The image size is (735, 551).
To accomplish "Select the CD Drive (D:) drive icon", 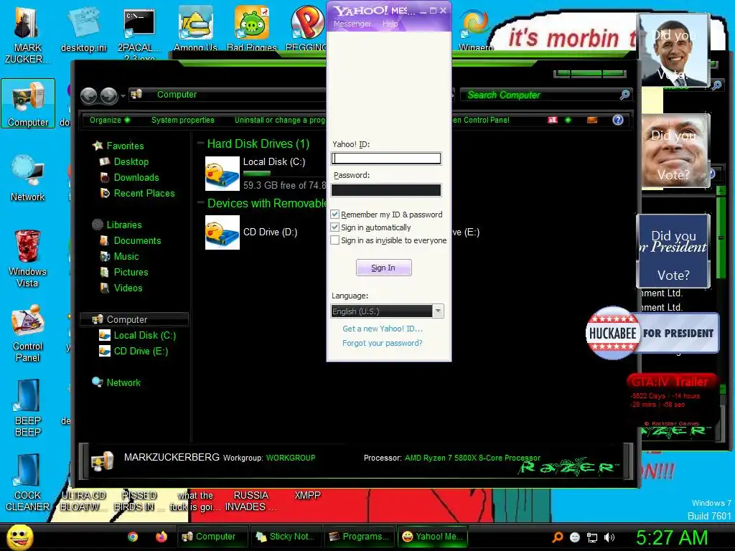I will tap(223, 232).
